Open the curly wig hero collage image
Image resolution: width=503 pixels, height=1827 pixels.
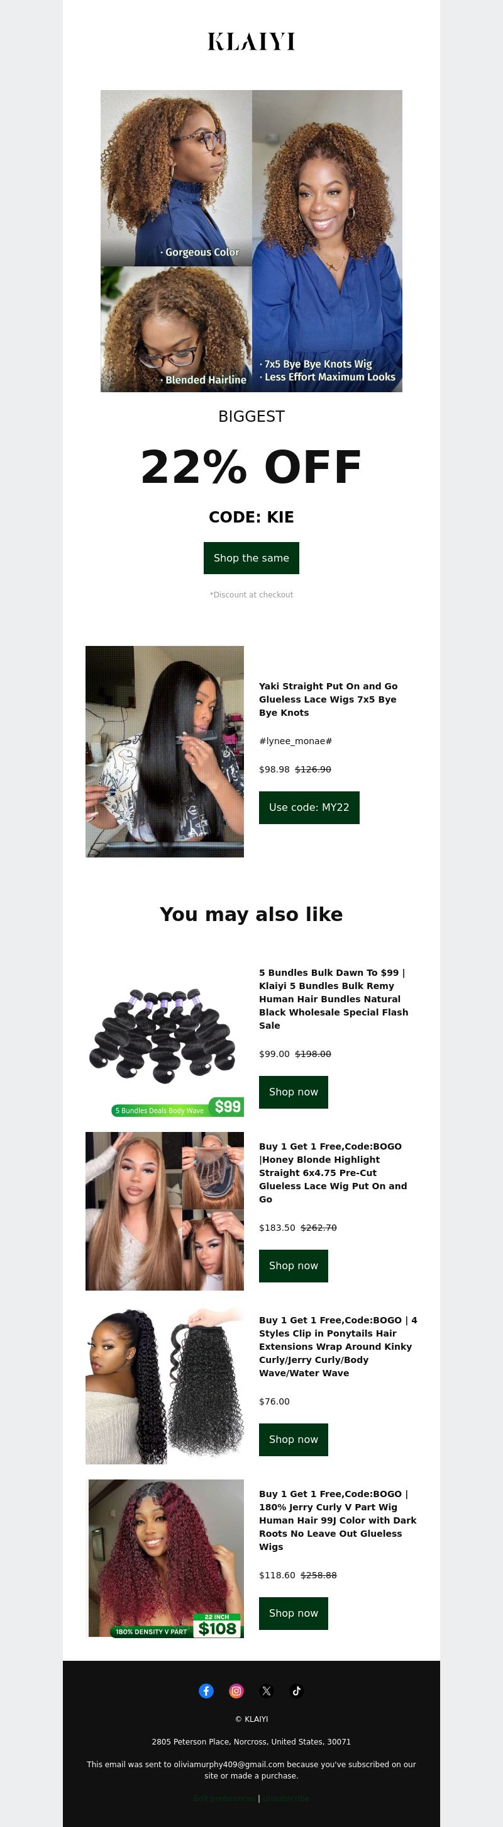pos(251,241)
